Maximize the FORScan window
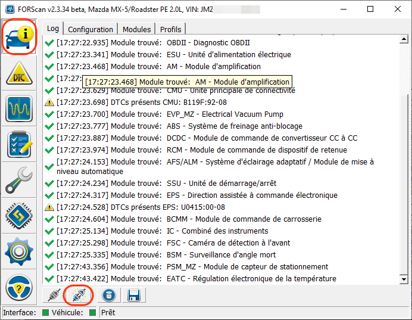Screen dimensions: 412x320 (x=370, y=9)
